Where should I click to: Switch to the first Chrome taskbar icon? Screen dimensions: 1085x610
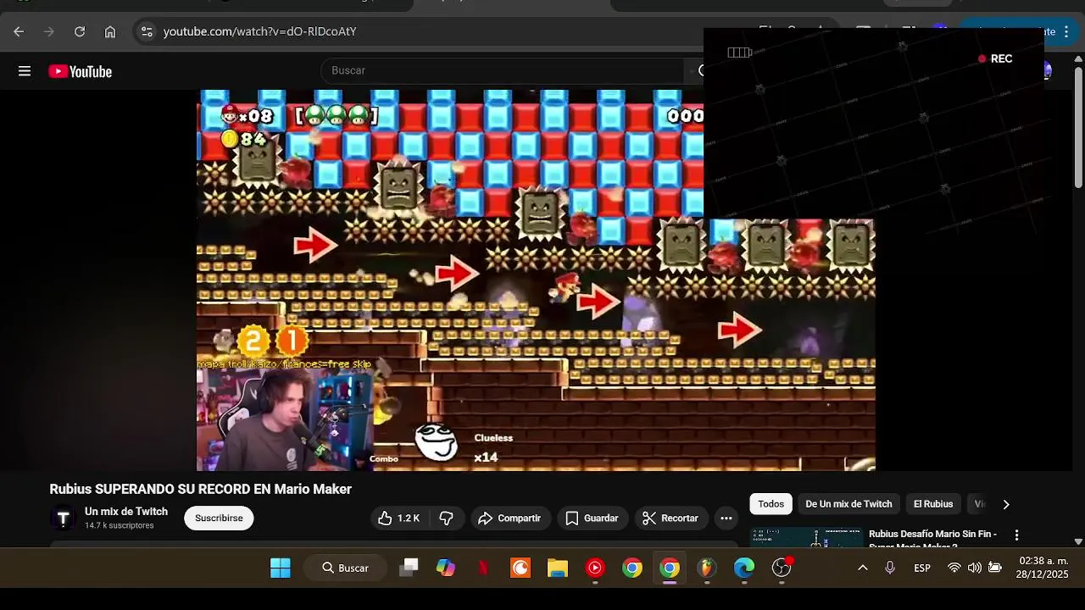(632, 568)
